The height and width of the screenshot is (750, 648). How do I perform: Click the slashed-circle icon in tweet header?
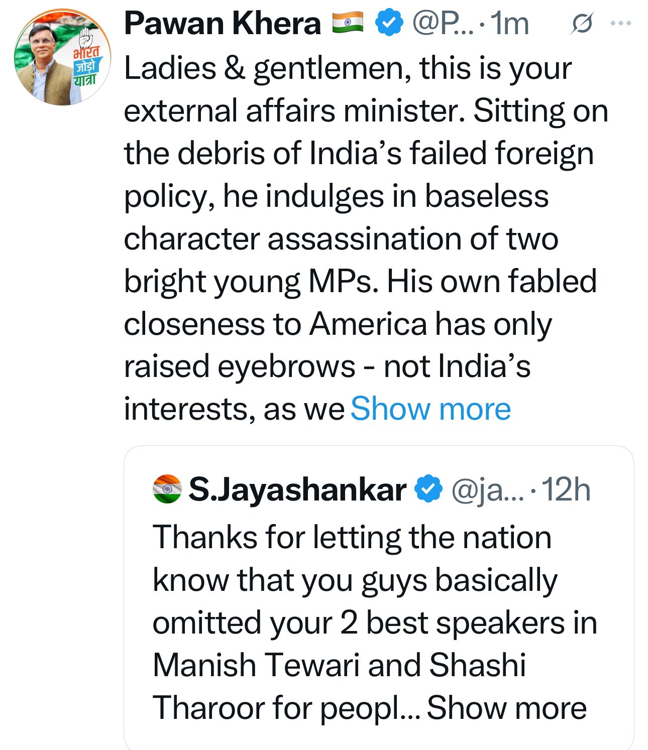(581, 24)
